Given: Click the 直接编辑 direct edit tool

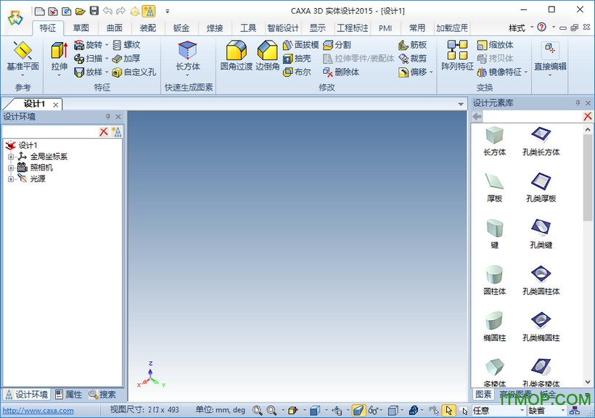Looking at the screenshot, I should tap(550, 56).
